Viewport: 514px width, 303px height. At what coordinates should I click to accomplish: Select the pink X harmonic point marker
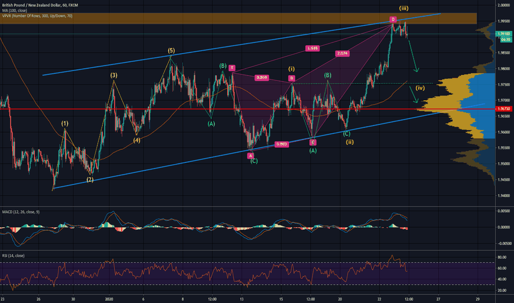coord(232,68)
